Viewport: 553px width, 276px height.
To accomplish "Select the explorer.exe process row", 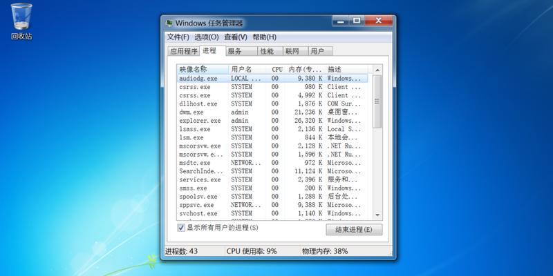I will pyautogui.click(x=272, y=120).
